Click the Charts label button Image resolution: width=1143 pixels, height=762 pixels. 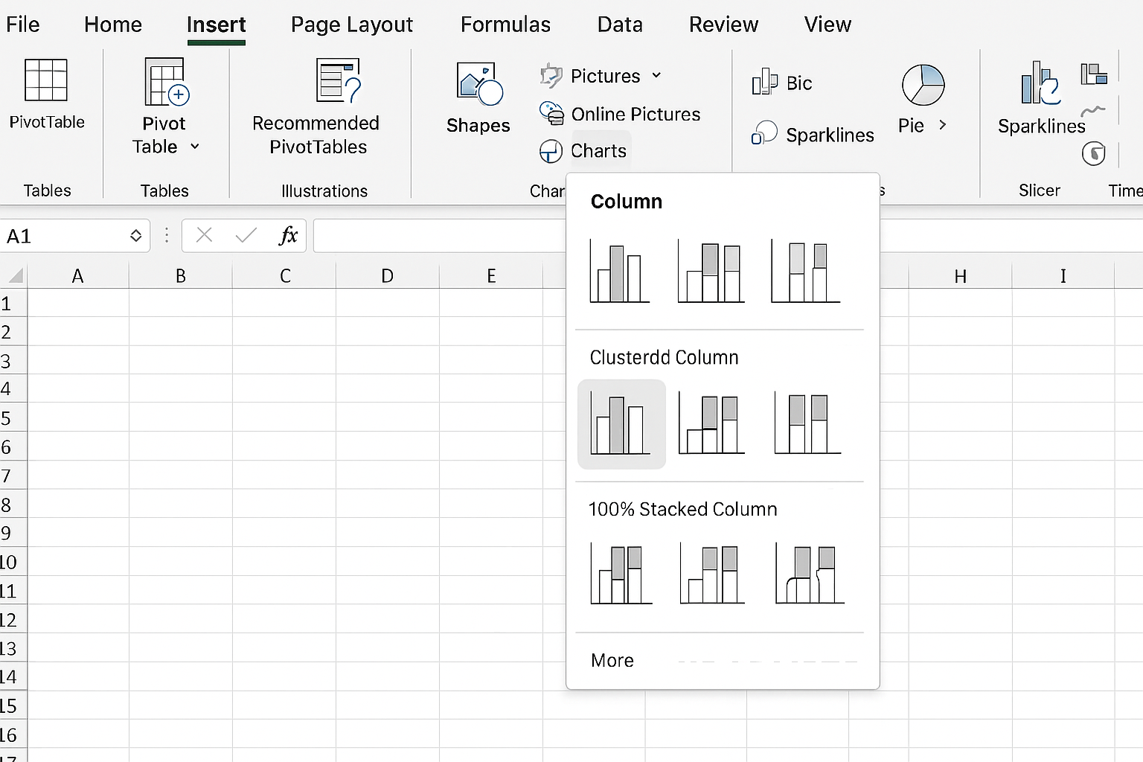click(x=598, y=151)
